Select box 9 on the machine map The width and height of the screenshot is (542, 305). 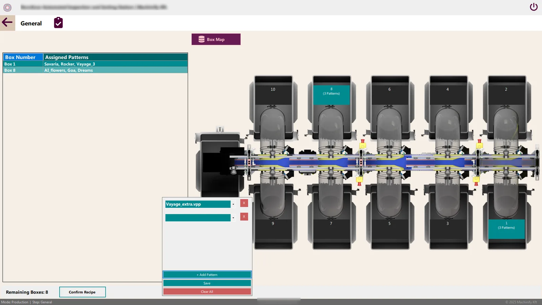[273, 229]
